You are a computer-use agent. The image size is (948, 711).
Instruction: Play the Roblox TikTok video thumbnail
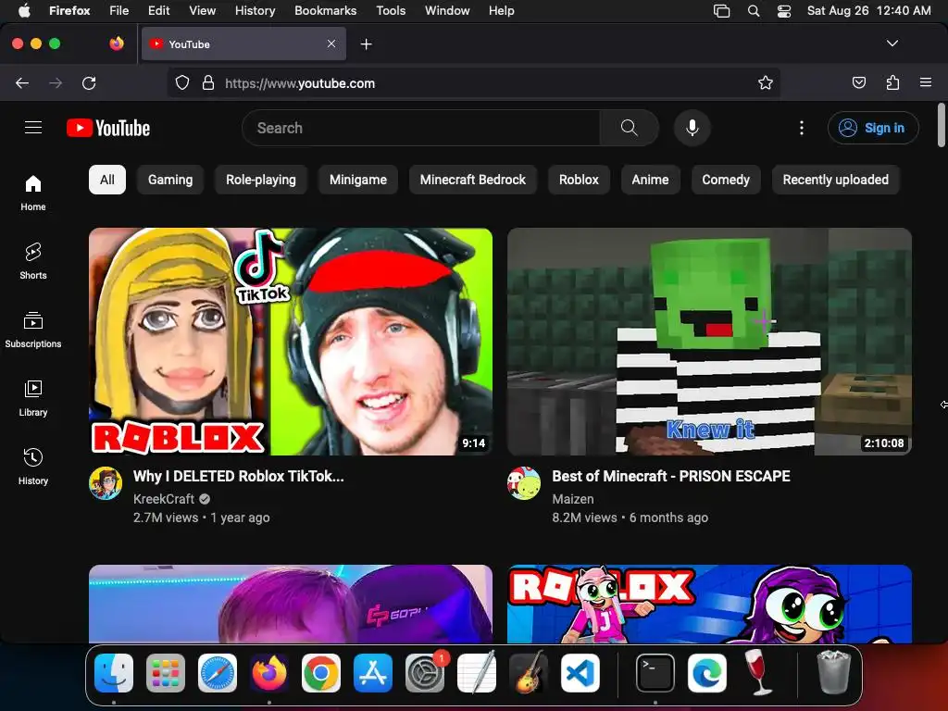tap(291, 342)
